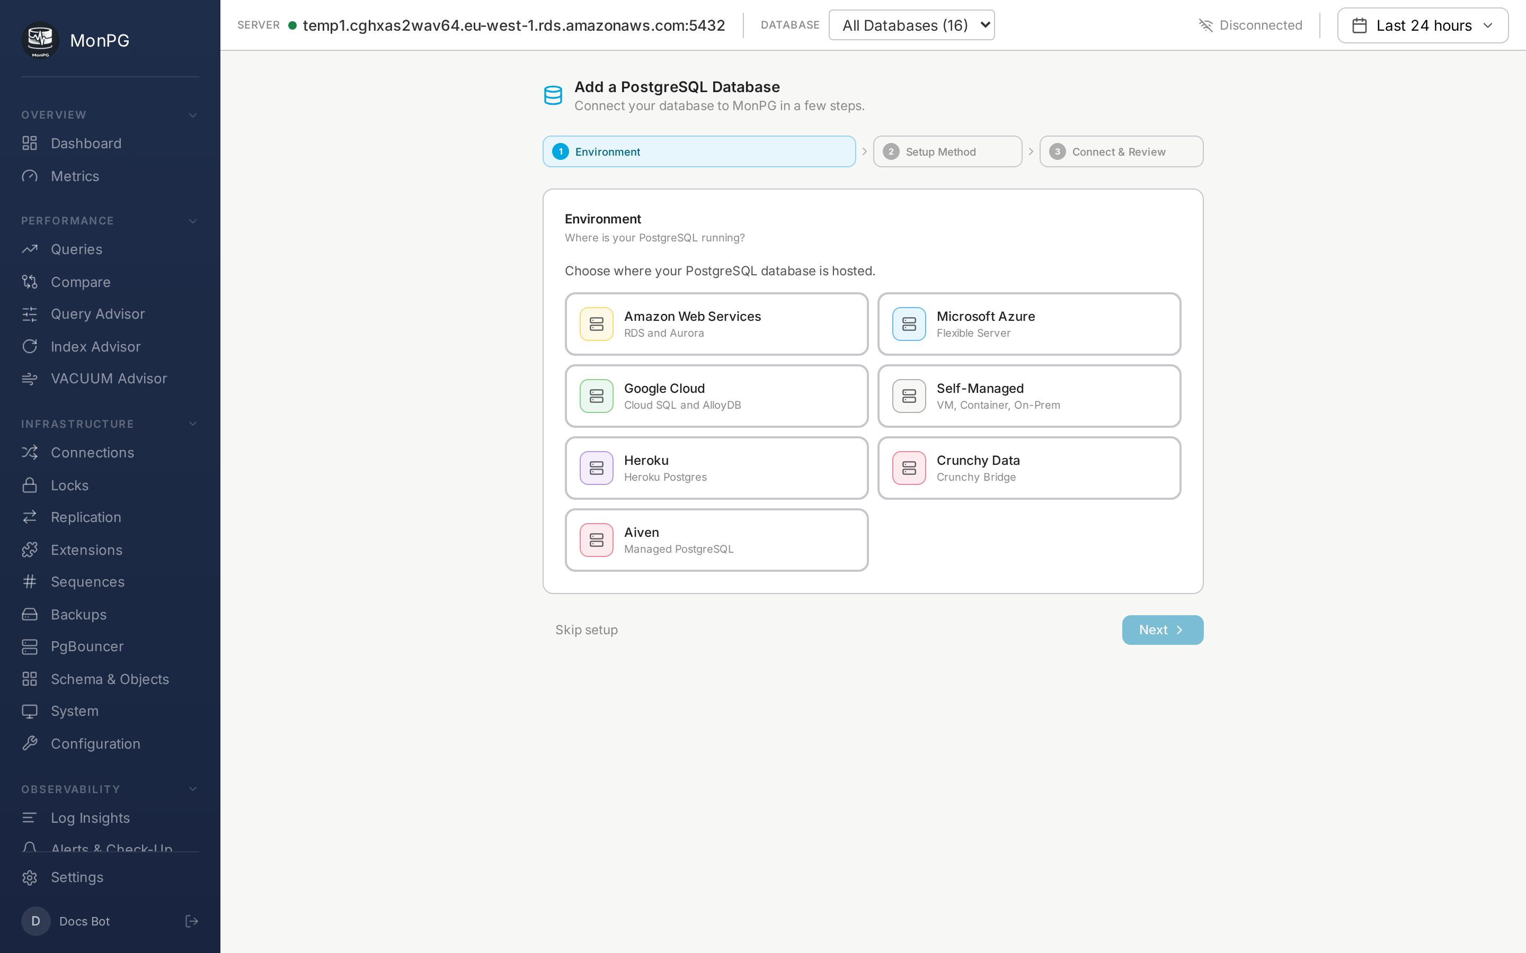Click the System monitor icon
The height and width of the screenshot is (953, 1526).
tap(30, 711)
